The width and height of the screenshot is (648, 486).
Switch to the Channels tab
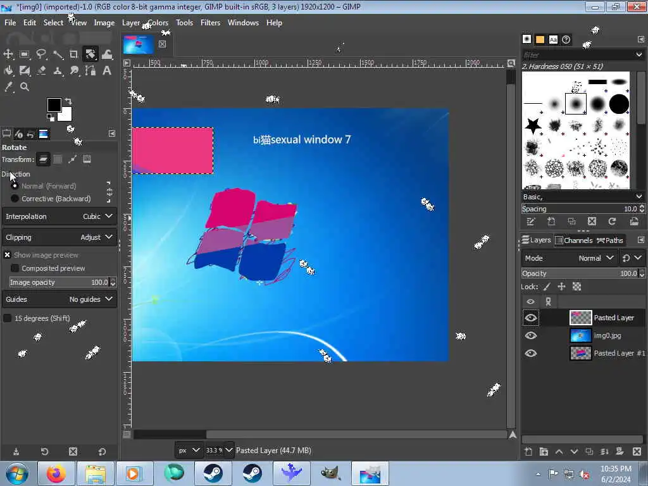[x=573, y=240]
